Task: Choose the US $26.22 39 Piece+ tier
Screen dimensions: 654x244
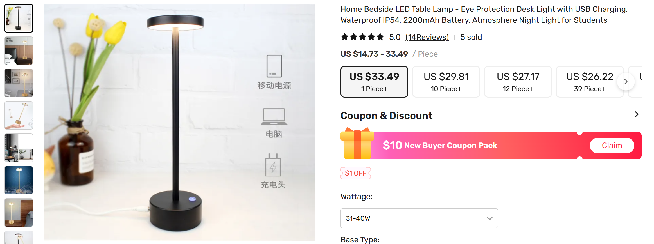Action: (589, 82)
